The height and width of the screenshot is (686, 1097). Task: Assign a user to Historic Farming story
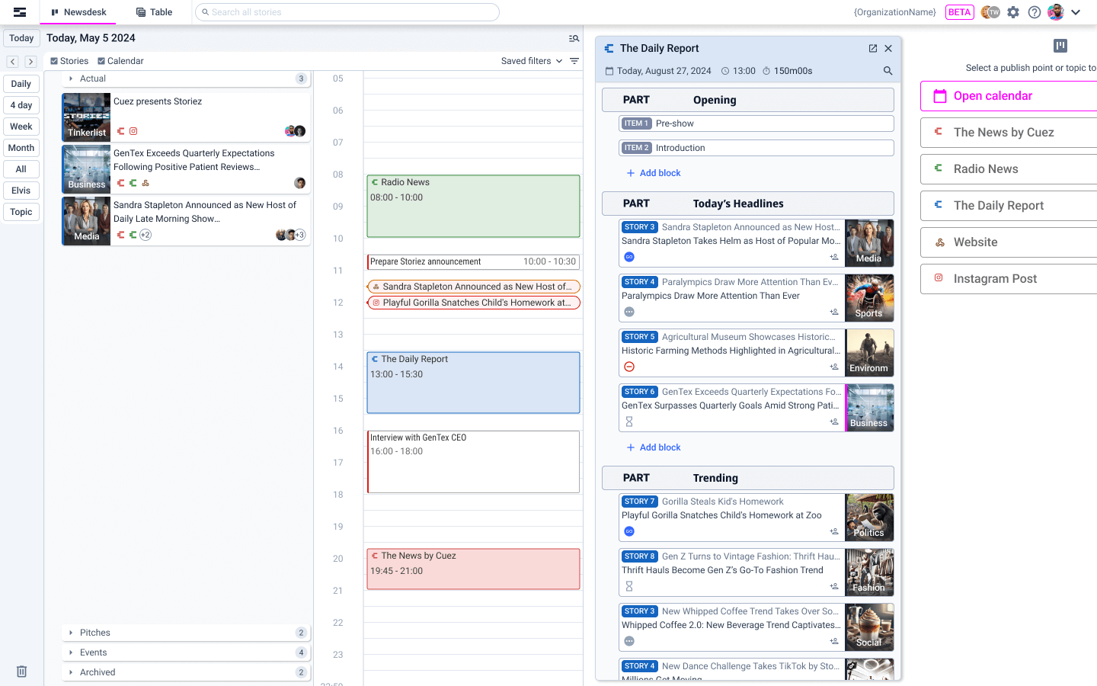834,367
